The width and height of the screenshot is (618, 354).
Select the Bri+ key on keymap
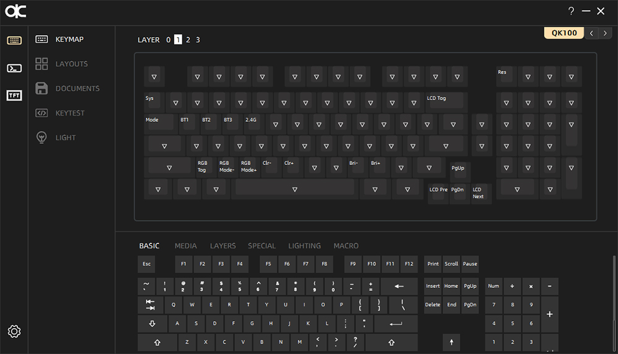coord(379,167)
